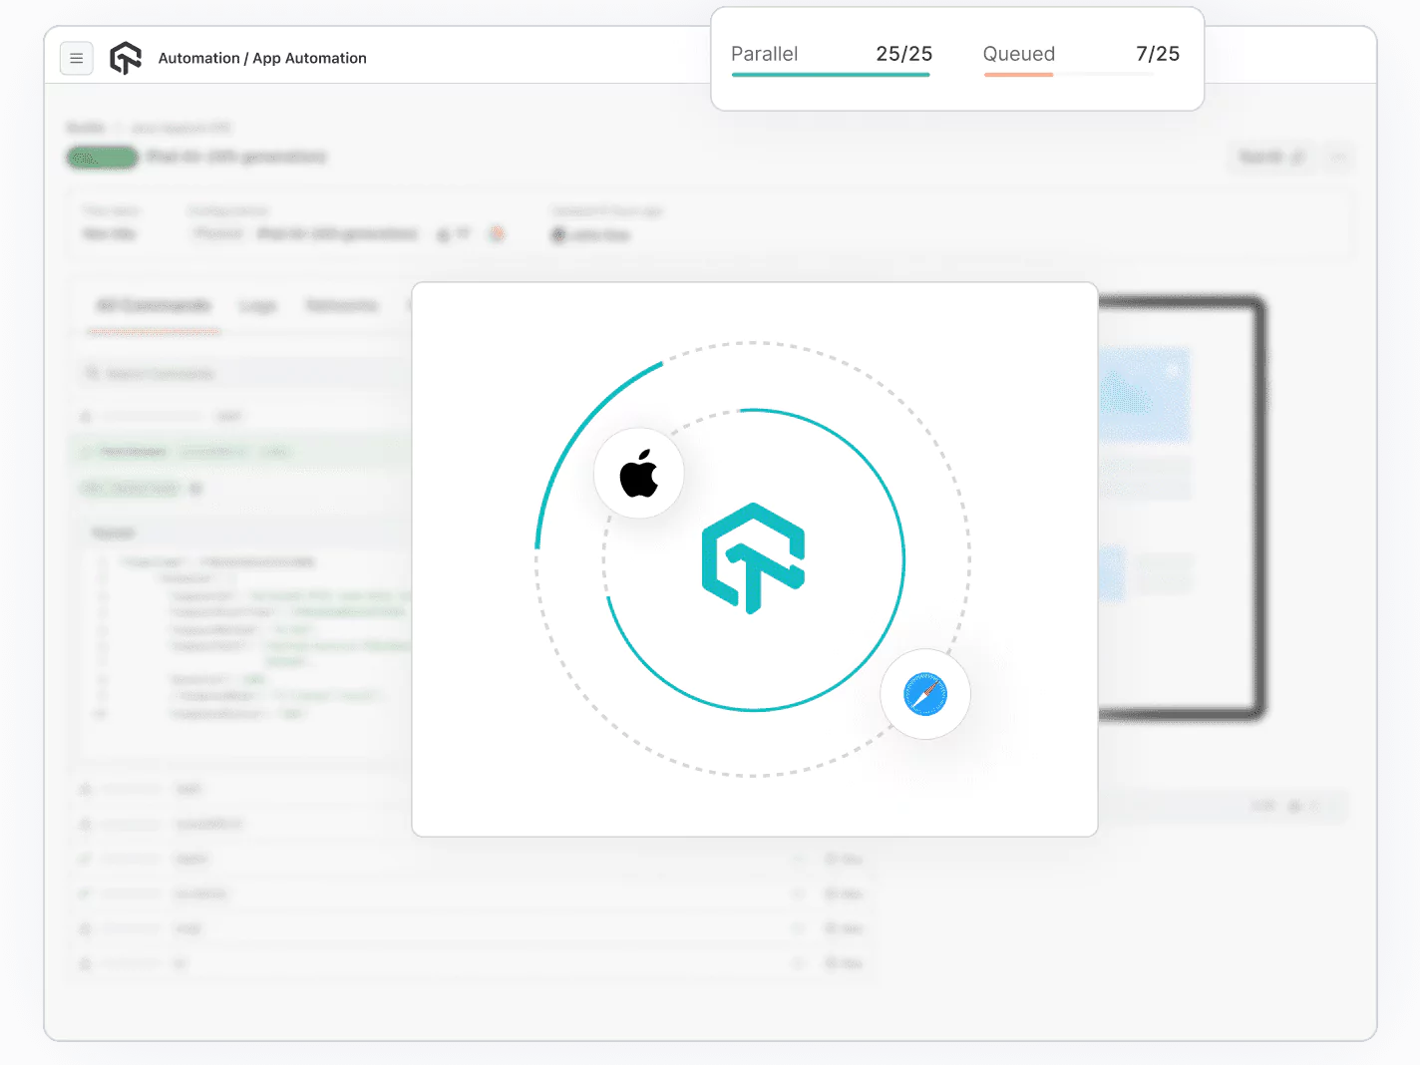Click the Builds breadcrumb link
The image size is (1420, 1065).
point(86,128)
